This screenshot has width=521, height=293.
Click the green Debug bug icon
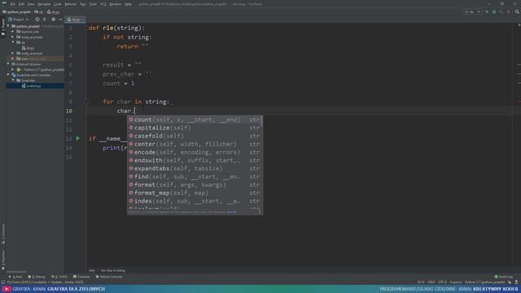pyautogui.click(x=494, y=12)
